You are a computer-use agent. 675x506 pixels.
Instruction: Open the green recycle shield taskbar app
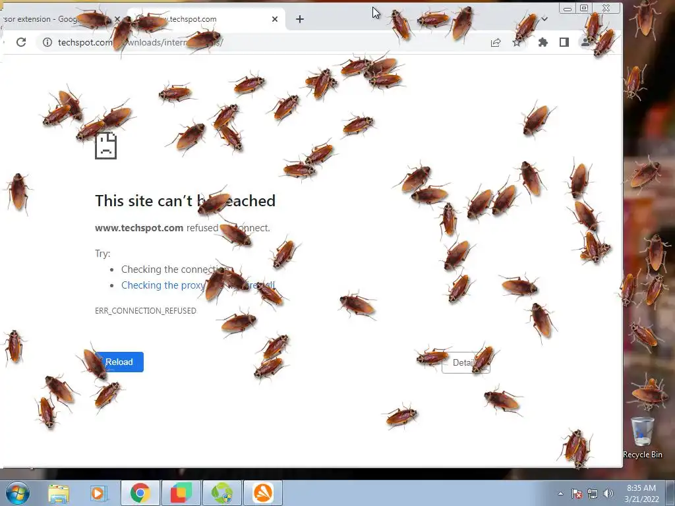pos(222,493)
